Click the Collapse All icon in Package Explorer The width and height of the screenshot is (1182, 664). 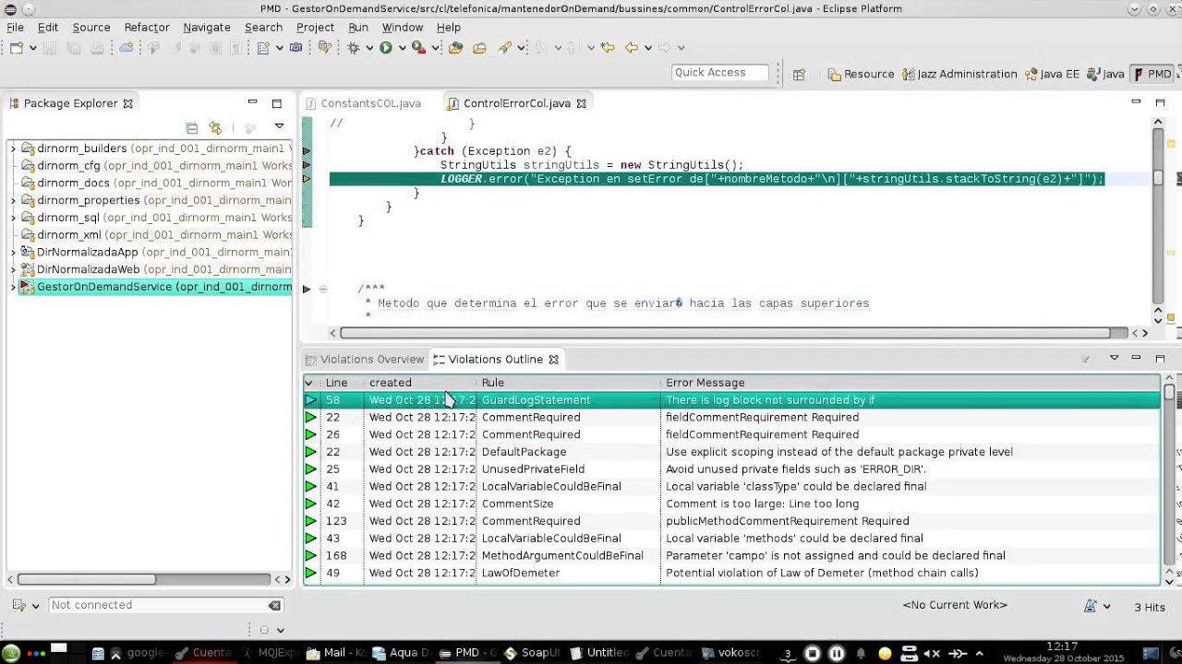[192, 128]
